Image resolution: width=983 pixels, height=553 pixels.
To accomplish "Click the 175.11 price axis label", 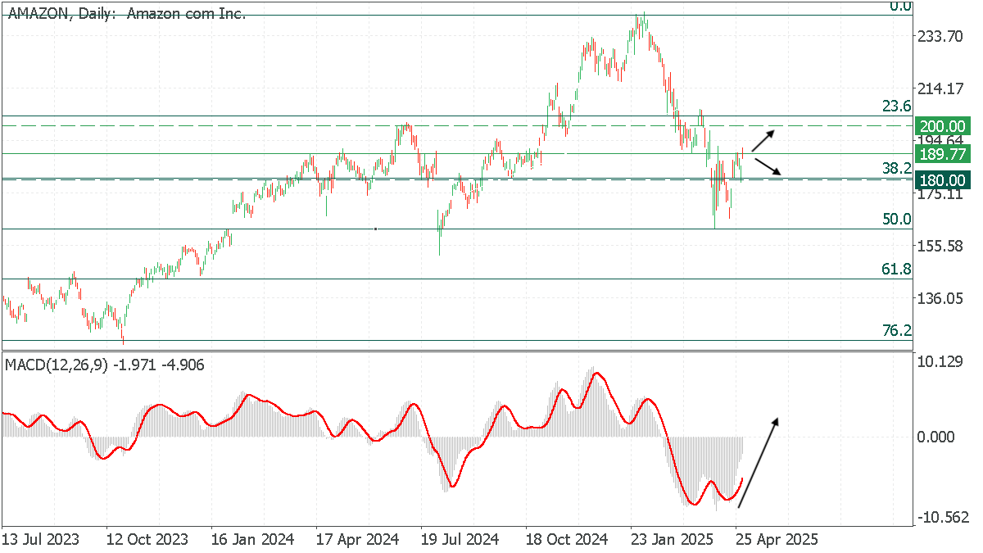I will 942,194.
